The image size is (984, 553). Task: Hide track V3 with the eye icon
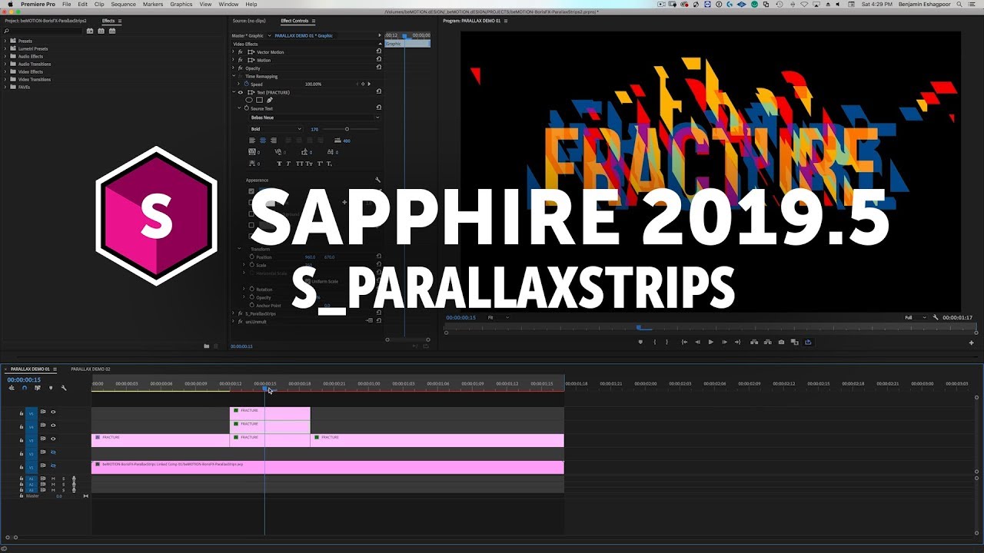(53, 439)
